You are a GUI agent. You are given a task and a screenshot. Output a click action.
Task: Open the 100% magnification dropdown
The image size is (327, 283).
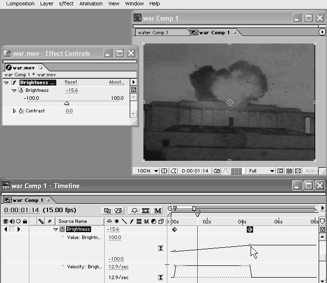(147, 171)
